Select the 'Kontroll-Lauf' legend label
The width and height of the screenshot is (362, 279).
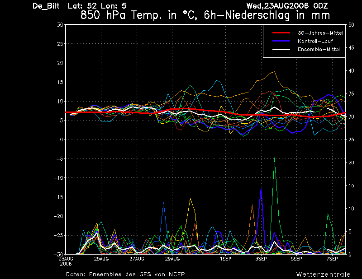click(x=315, y=41)
